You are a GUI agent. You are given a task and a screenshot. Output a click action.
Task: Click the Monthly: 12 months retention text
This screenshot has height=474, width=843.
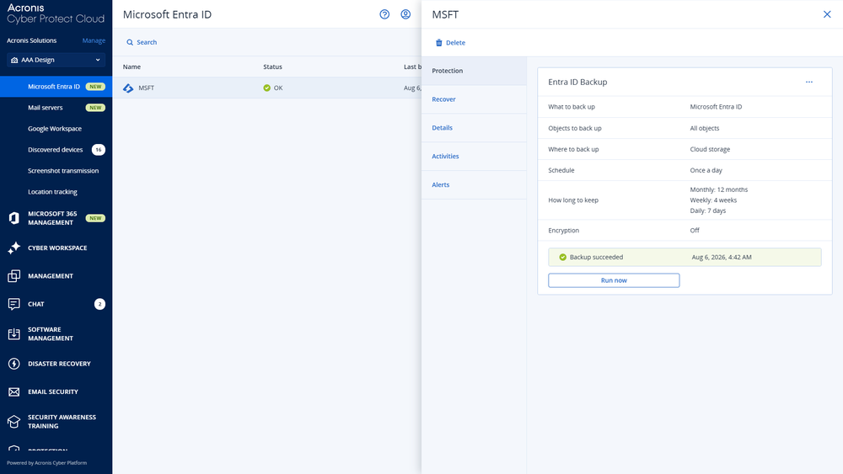719,189
